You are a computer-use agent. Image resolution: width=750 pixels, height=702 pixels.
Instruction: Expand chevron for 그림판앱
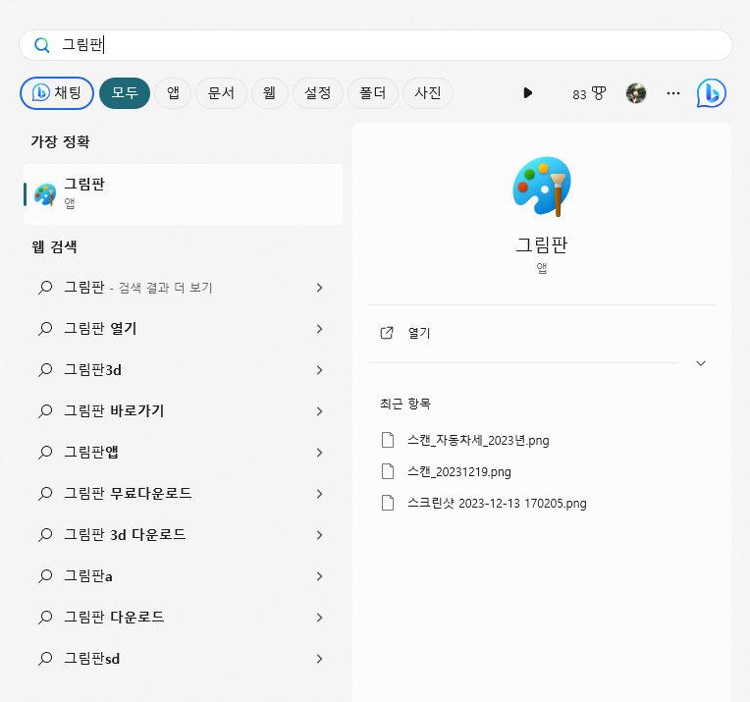pos(319,453)
